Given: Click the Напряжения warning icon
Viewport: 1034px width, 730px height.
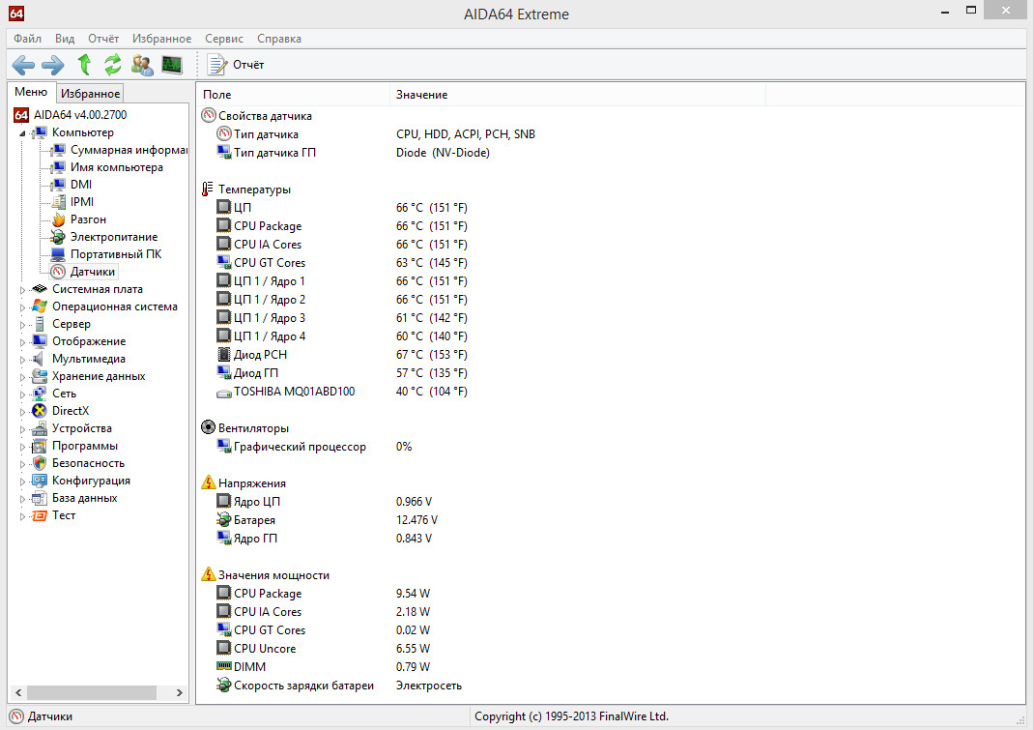Looking at the screenshot, I should pyautogui.click(x=209, y=482).
